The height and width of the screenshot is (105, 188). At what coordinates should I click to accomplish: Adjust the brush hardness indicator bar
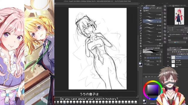153,58
